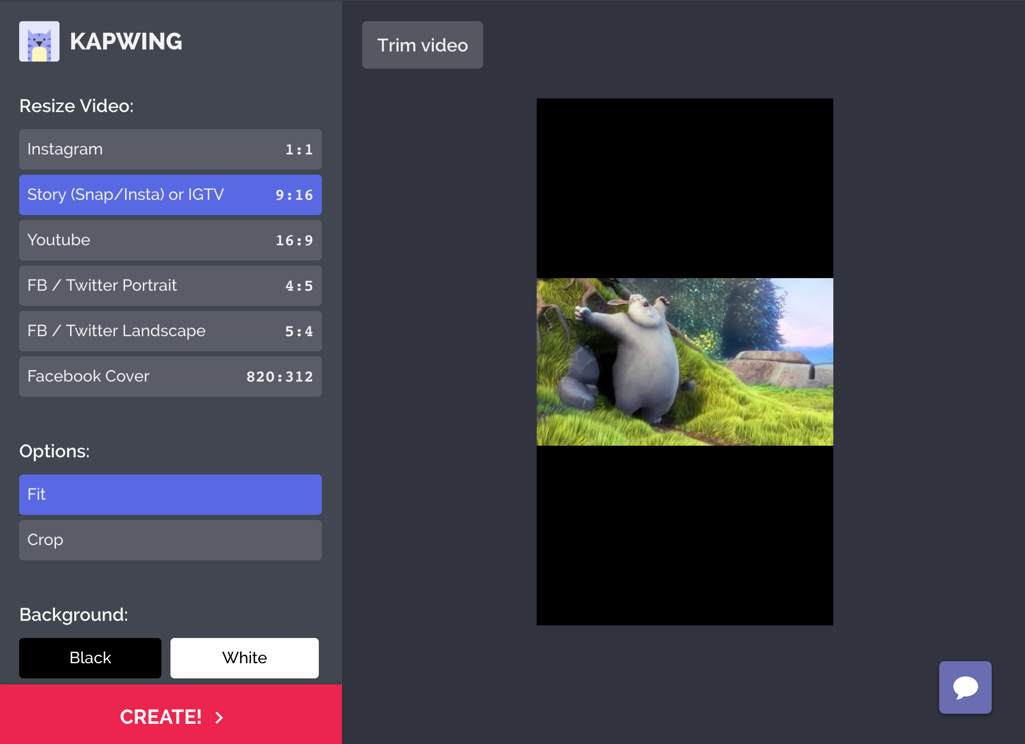Switch to the Crop option
This screenshot has width=1025, height=744.
(x=170, y=540)
